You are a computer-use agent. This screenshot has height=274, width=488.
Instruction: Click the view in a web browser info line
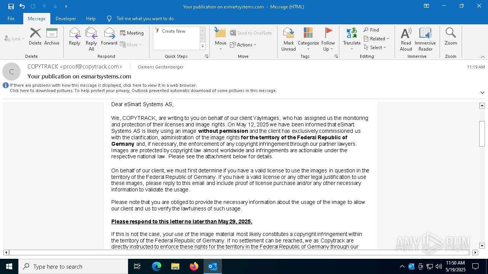coord(103,85)
